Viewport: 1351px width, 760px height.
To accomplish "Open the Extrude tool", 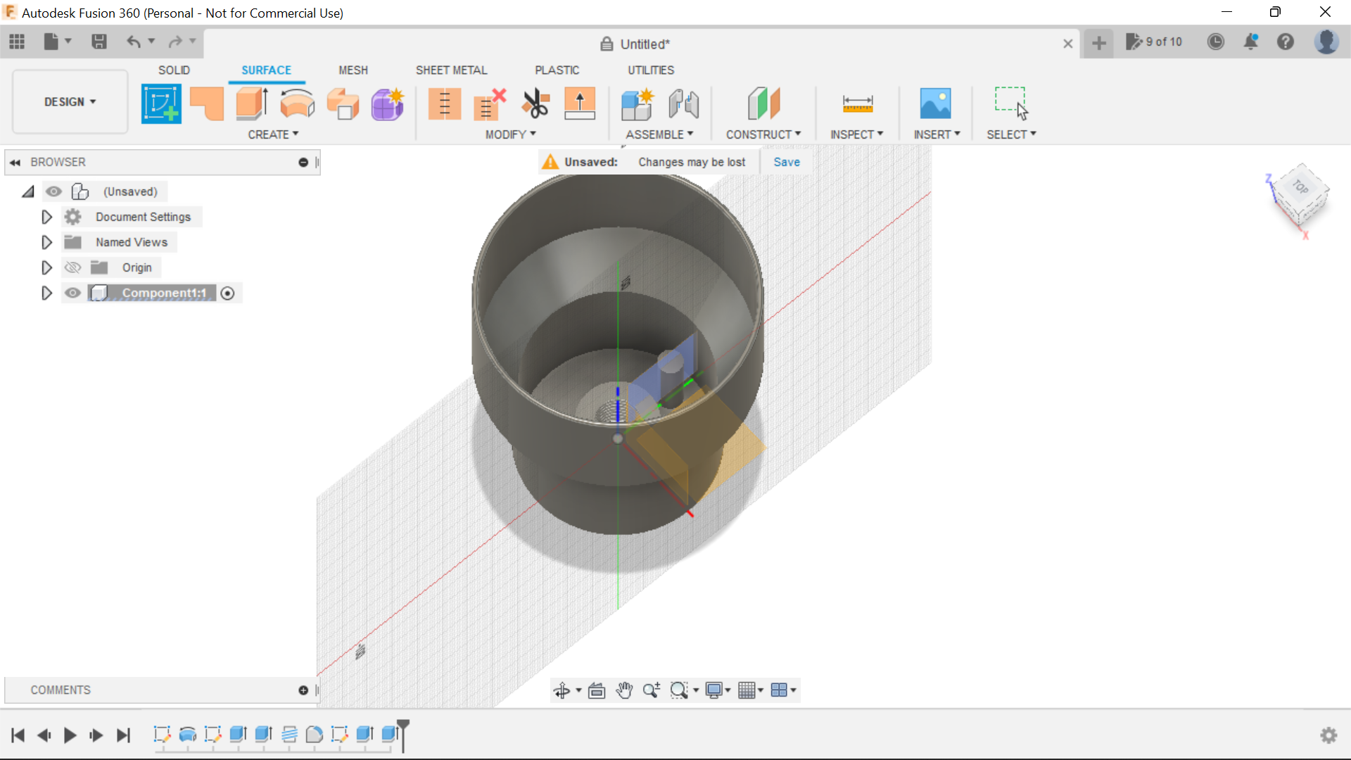I will point(251,103).
